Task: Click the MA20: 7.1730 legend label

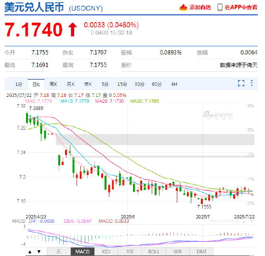Action: pos(109,101)
